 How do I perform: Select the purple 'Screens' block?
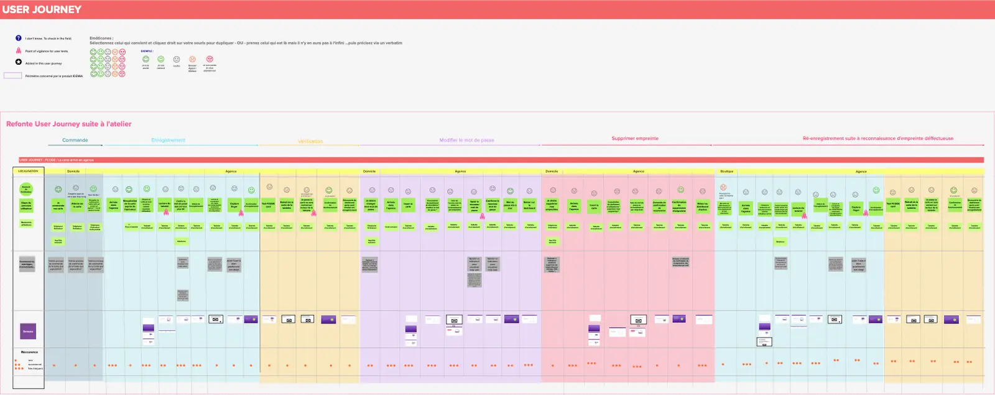click(28, 331)
